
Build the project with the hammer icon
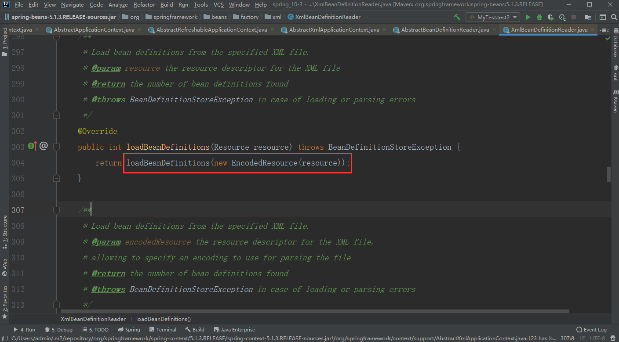pos(457,17)
